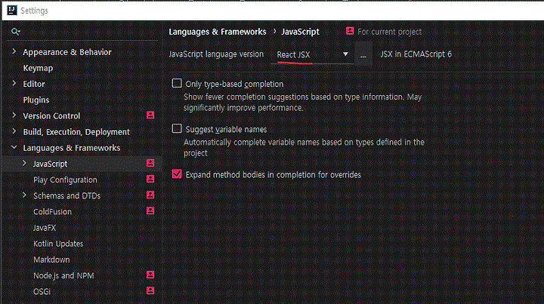Screen dimensions: 544x304
Task: Click 'Editor' label in settings tree
Action: pos(34,84)
